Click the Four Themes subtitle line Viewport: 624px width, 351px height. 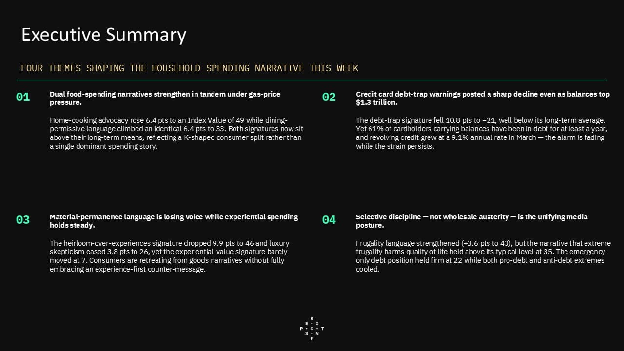pyautogui.click(x=190, y=68)
